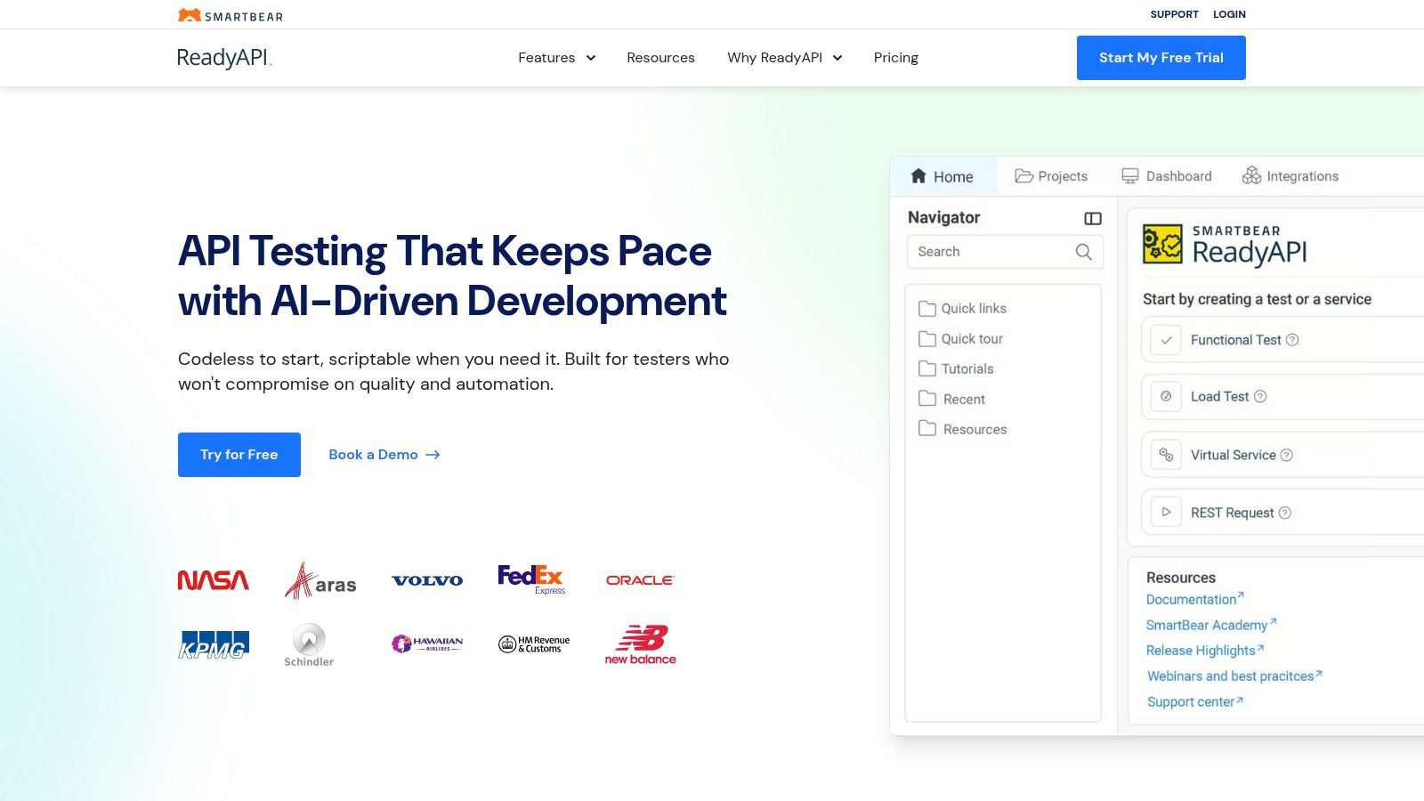
Task: Click the Navigator Search input field
Action: click(1005, 252)
